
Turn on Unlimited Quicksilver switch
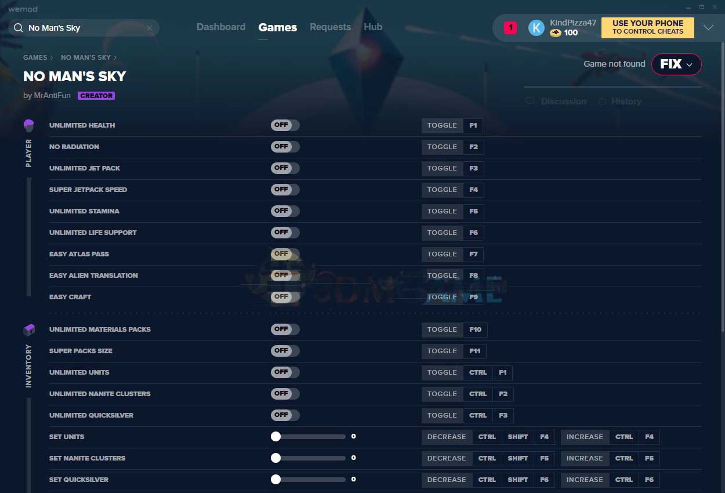point(285,415)
